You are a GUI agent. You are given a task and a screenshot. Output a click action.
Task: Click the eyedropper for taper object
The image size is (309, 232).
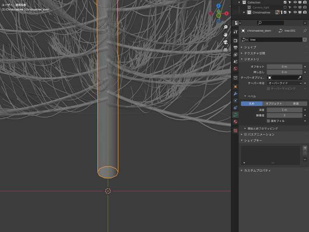coord(300,78)
